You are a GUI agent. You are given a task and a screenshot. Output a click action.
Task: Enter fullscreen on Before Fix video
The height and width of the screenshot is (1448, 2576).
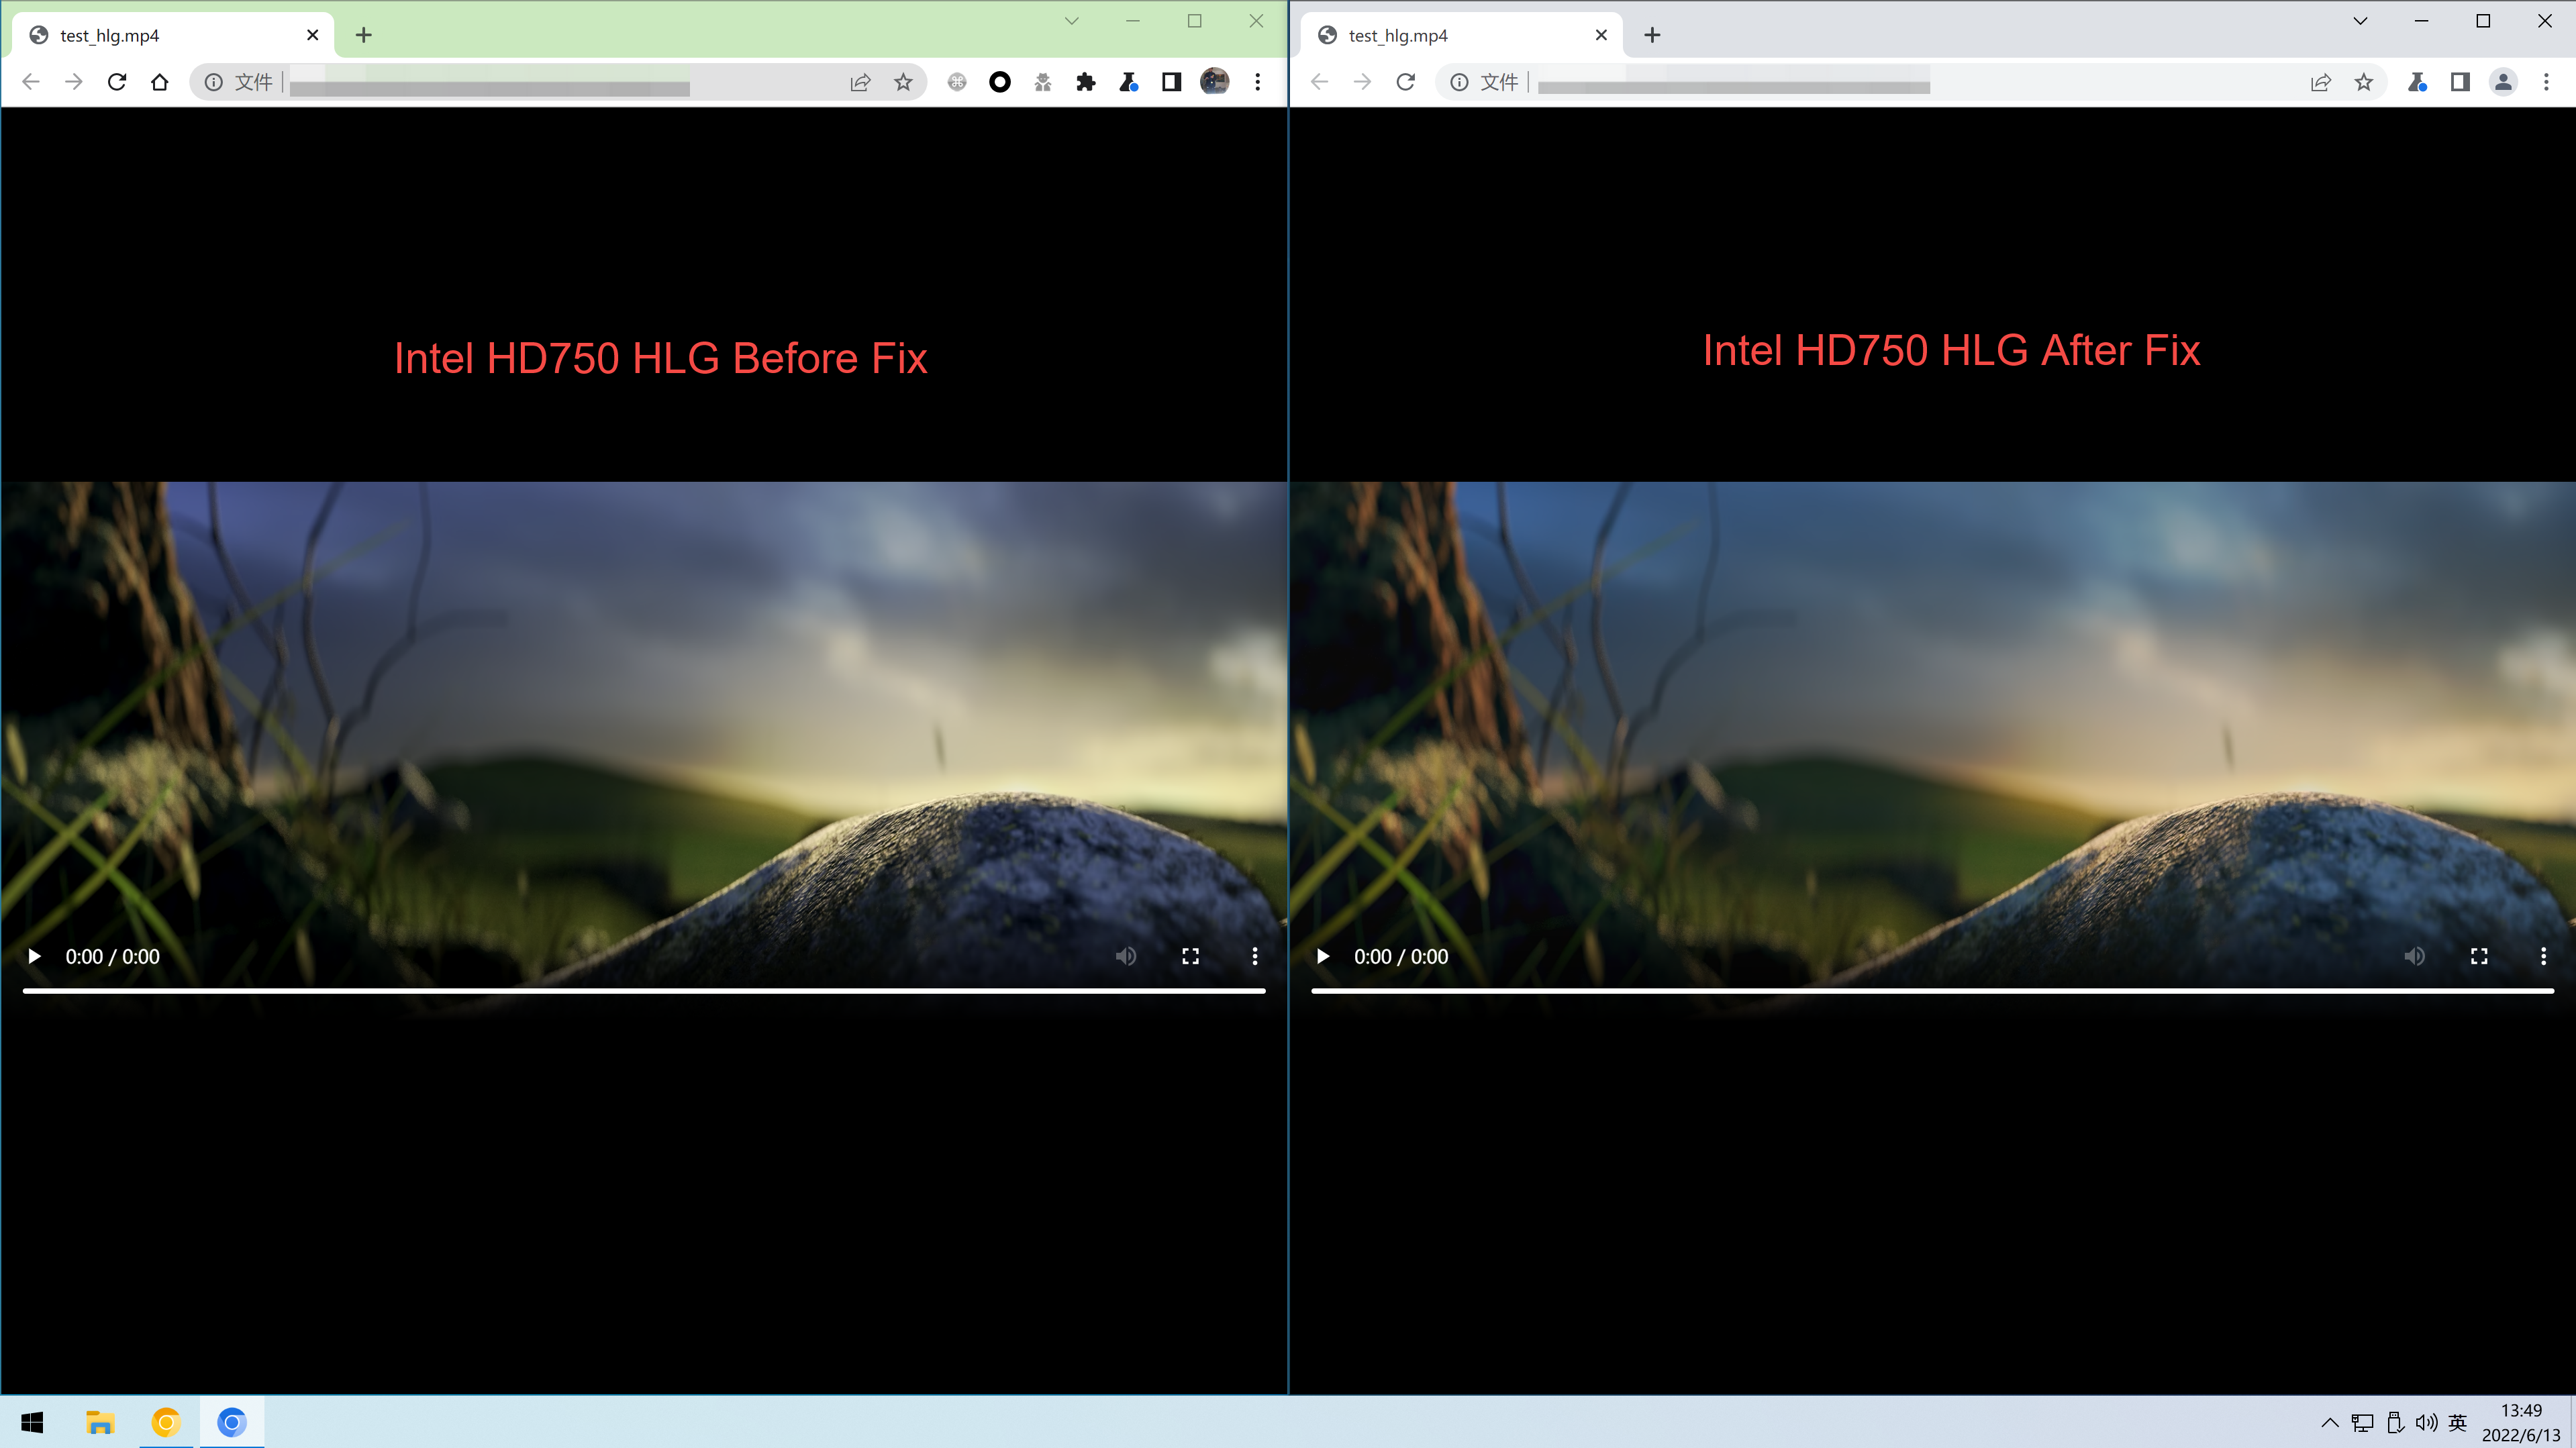coord(1190,956)
